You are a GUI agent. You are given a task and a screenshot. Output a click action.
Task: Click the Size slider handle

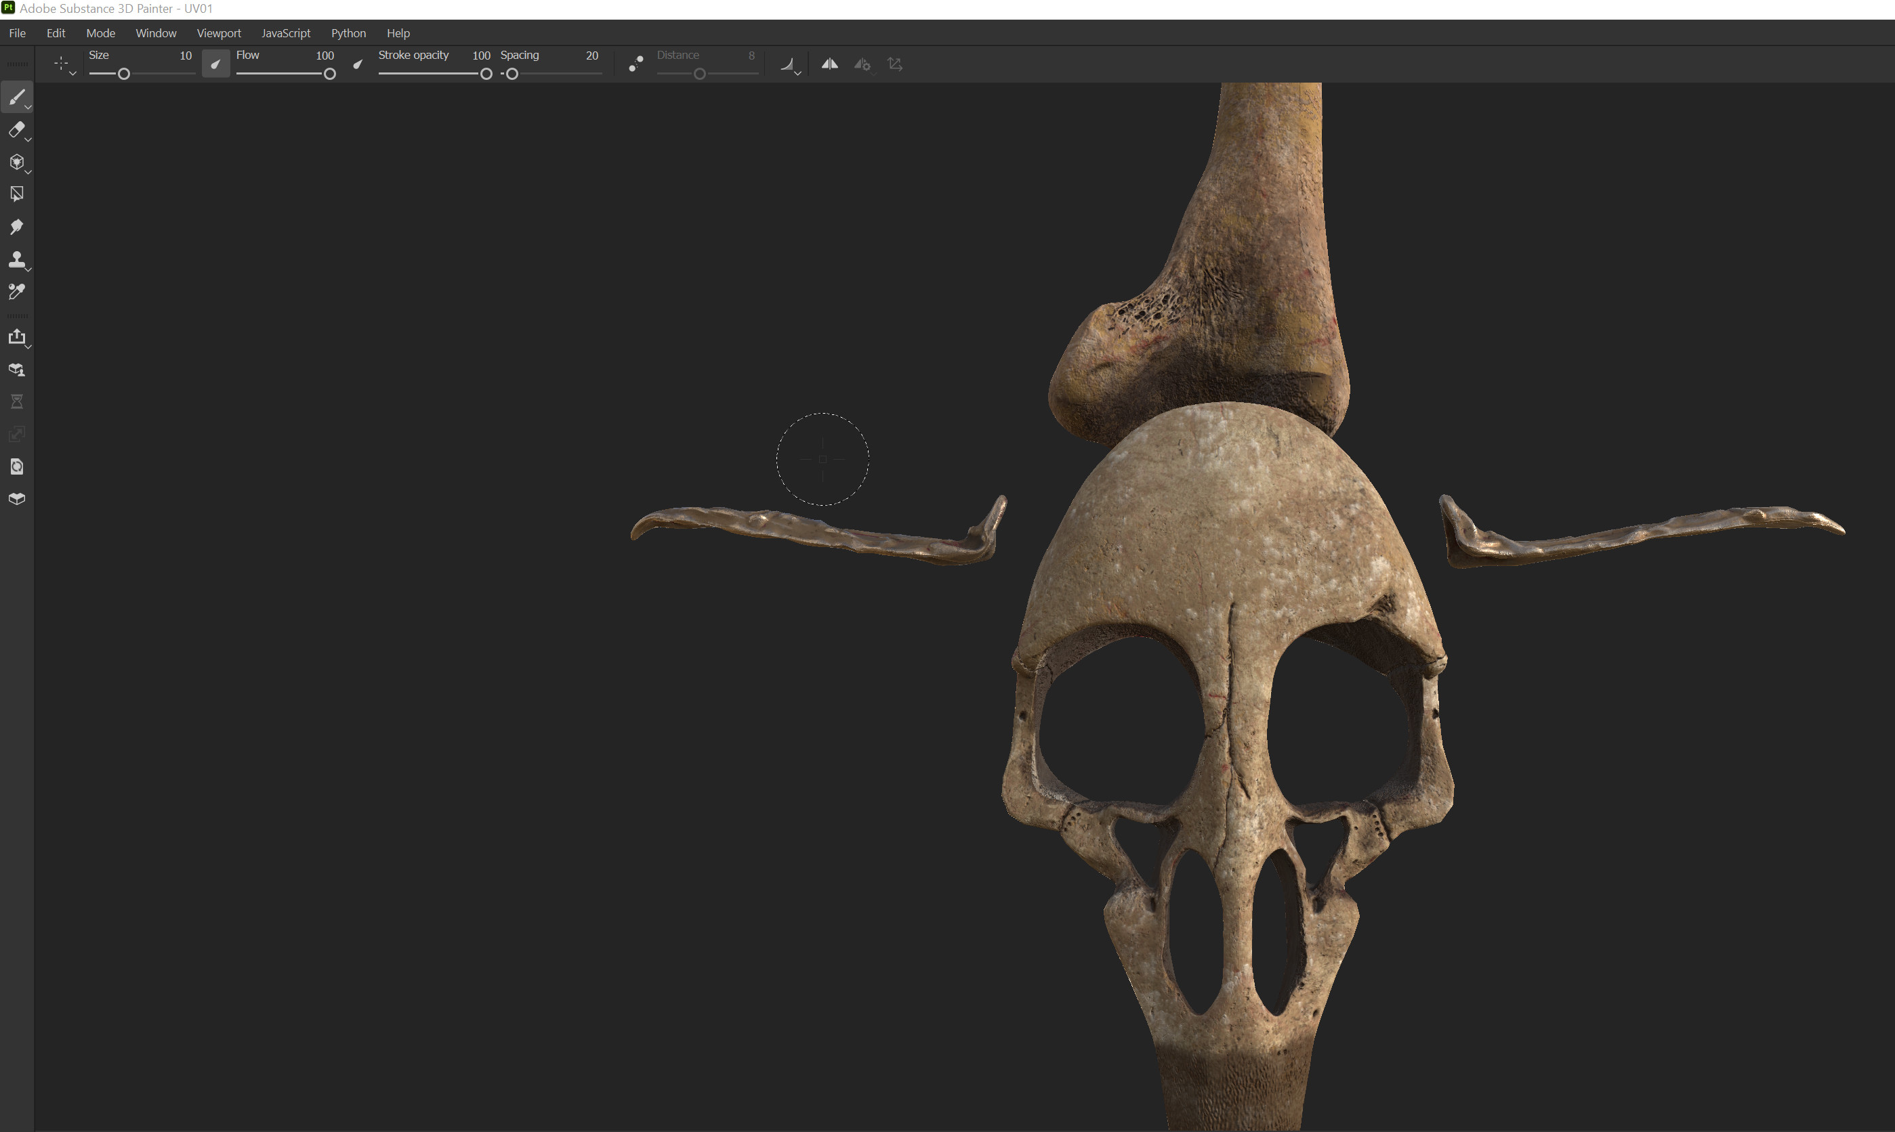coord(123,74)
